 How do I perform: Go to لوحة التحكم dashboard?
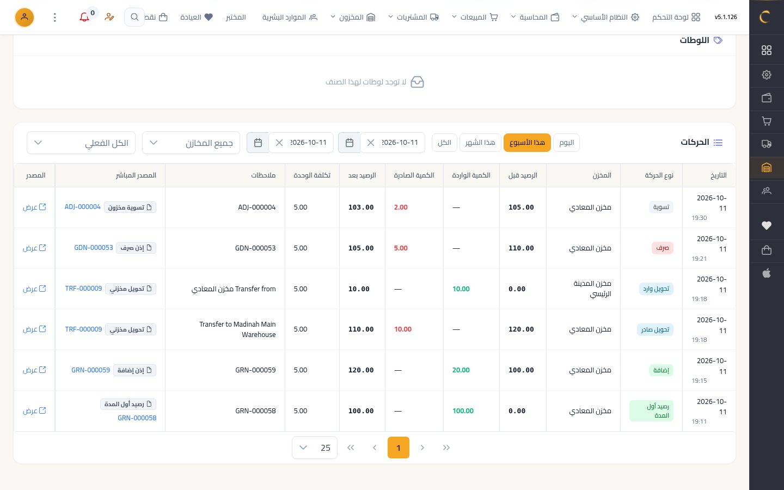[x=676, y=17]
